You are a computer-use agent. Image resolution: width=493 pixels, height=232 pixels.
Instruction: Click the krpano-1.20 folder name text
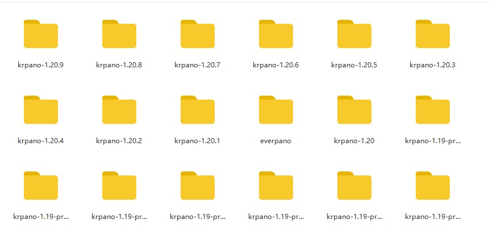click(x=354, y=141)
